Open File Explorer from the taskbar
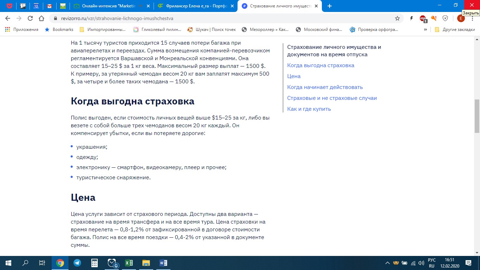 (146, 263)
